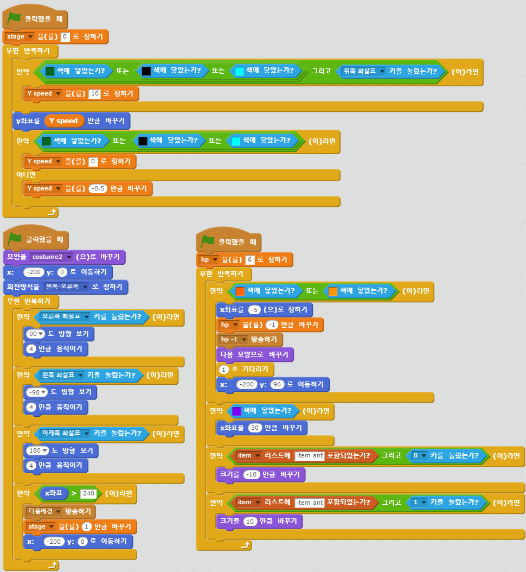Click the loop arrow ending the top forever block

(52, 212)
